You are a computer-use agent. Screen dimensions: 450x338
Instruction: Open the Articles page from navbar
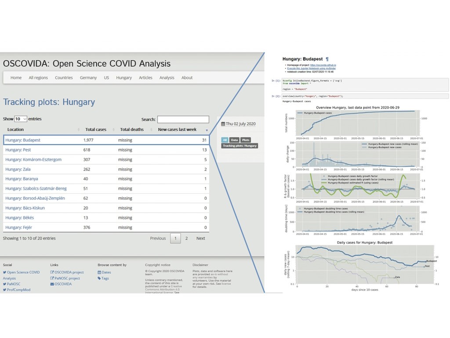click(145, 78)
